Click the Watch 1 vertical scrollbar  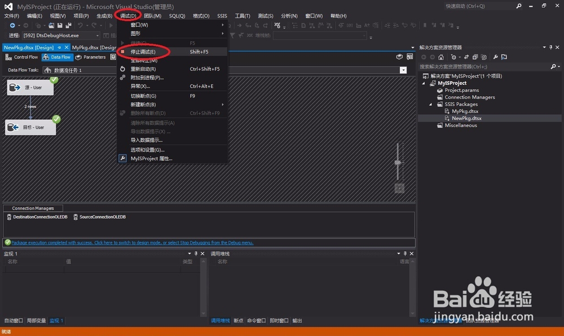tap(204, 287)
